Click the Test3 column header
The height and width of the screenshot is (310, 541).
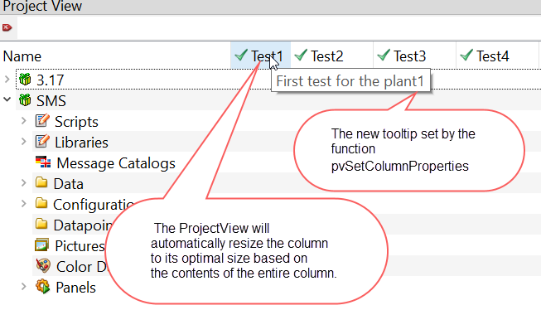tap(415, 56)
